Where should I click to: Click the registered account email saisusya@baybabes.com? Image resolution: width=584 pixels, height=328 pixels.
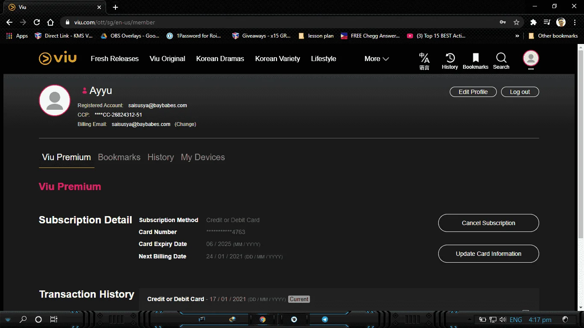(x=157, y=105)
